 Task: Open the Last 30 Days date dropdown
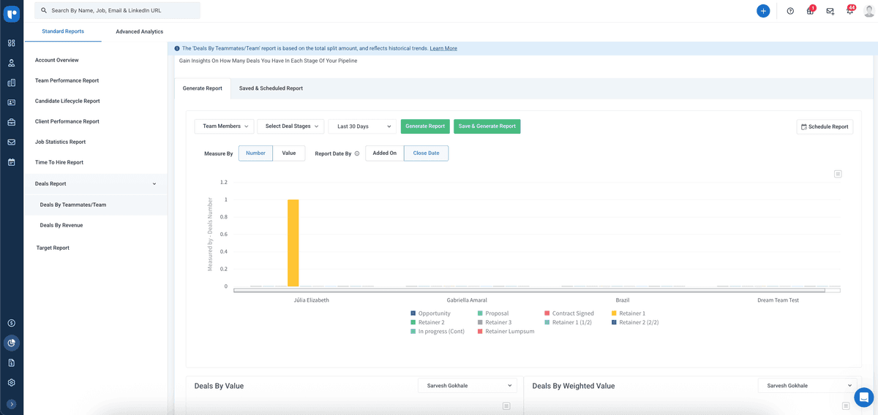(362, 126)
